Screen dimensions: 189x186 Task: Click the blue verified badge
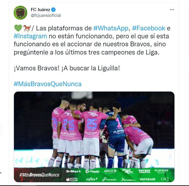click(x=54, y=10)
